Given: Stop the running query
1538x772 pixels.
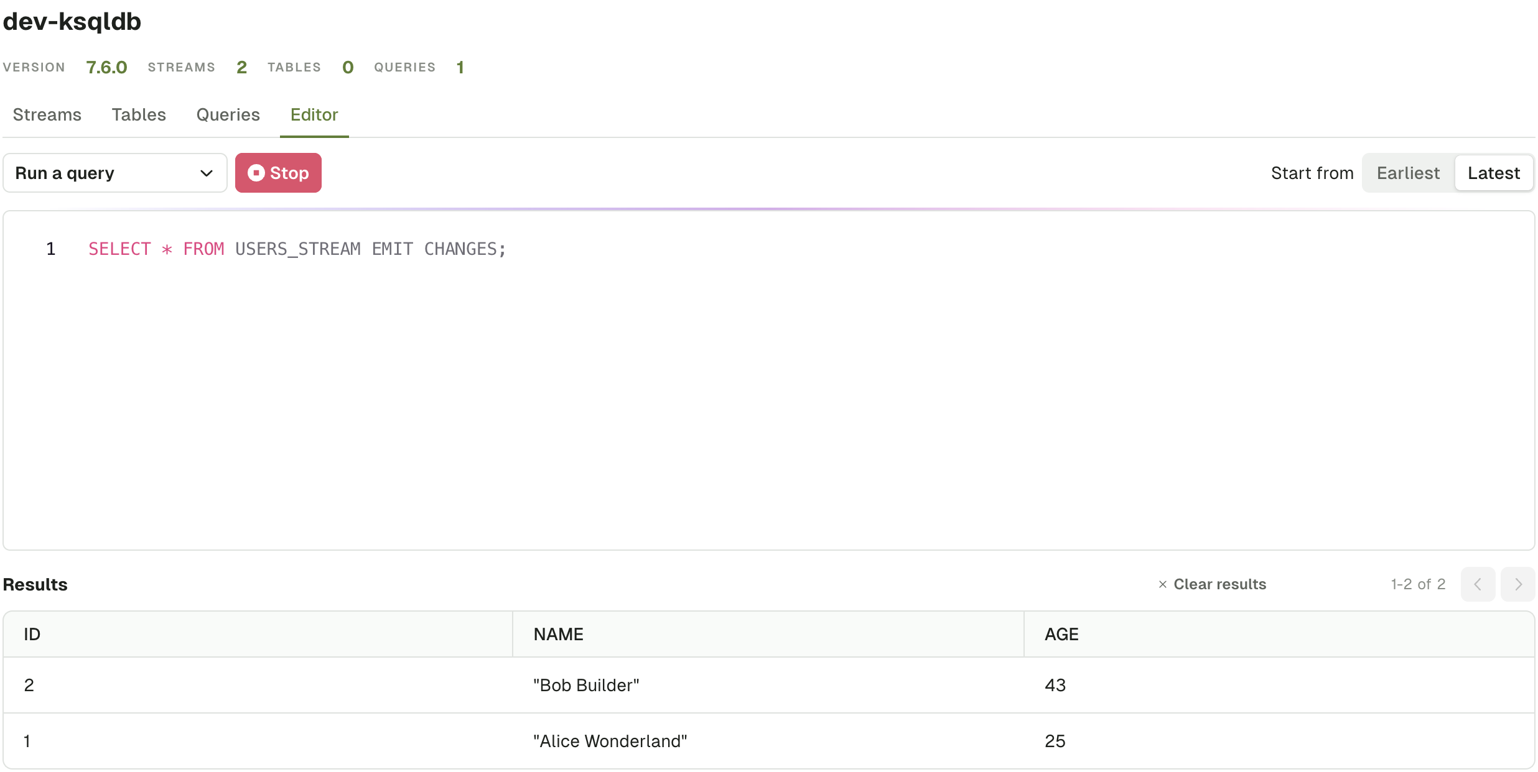Looking at the screenshot, I should [x=278, y=173].
